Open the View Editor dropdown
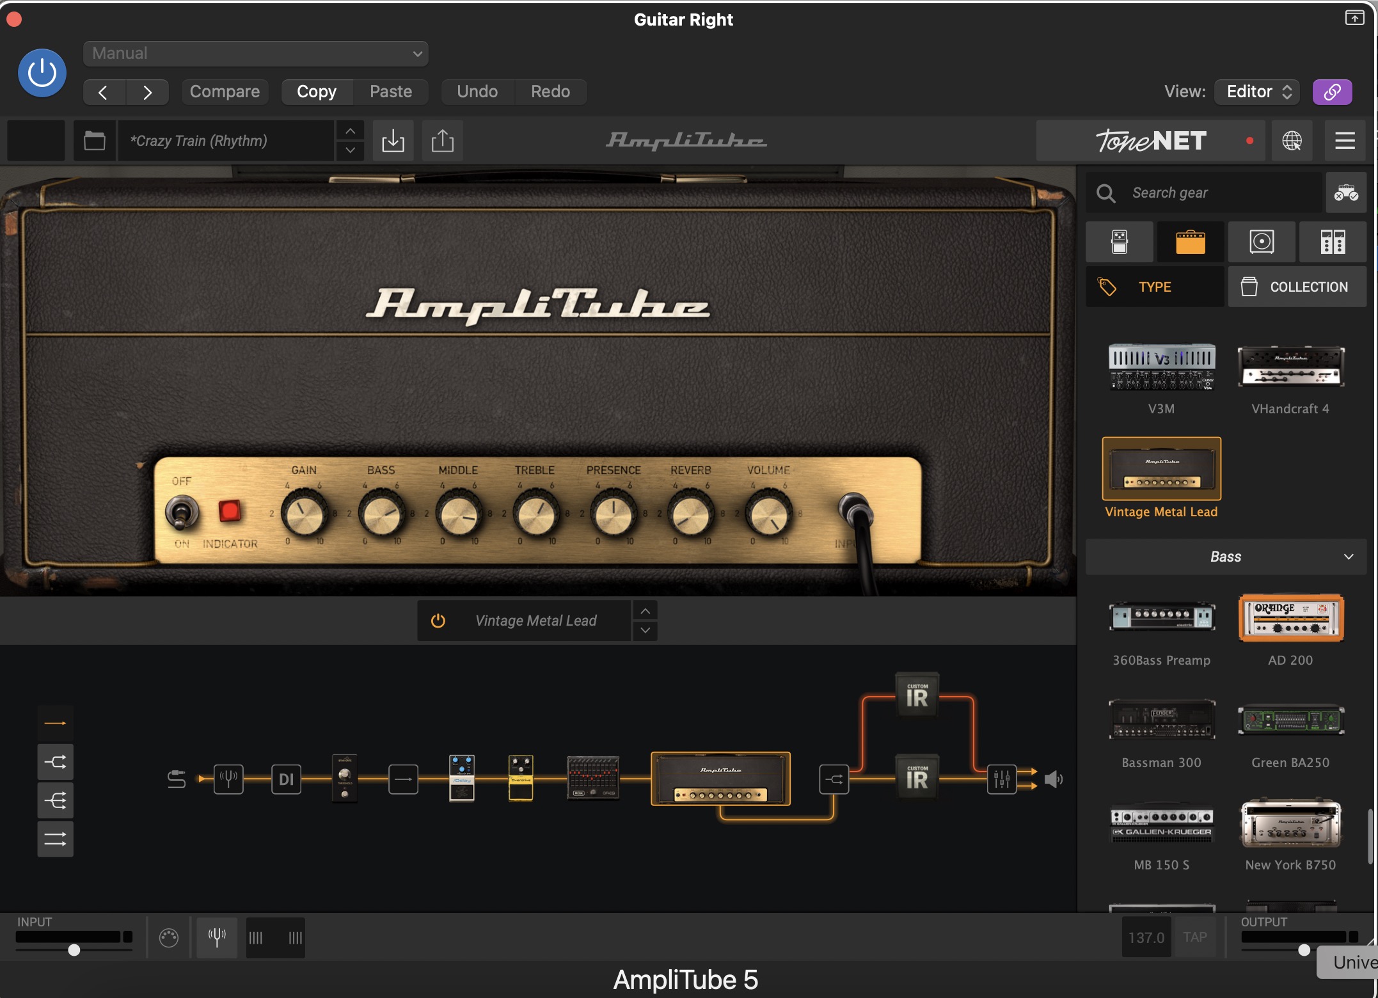The height and width of the screenshot is (998, 1378). [x=1257, y=91]
